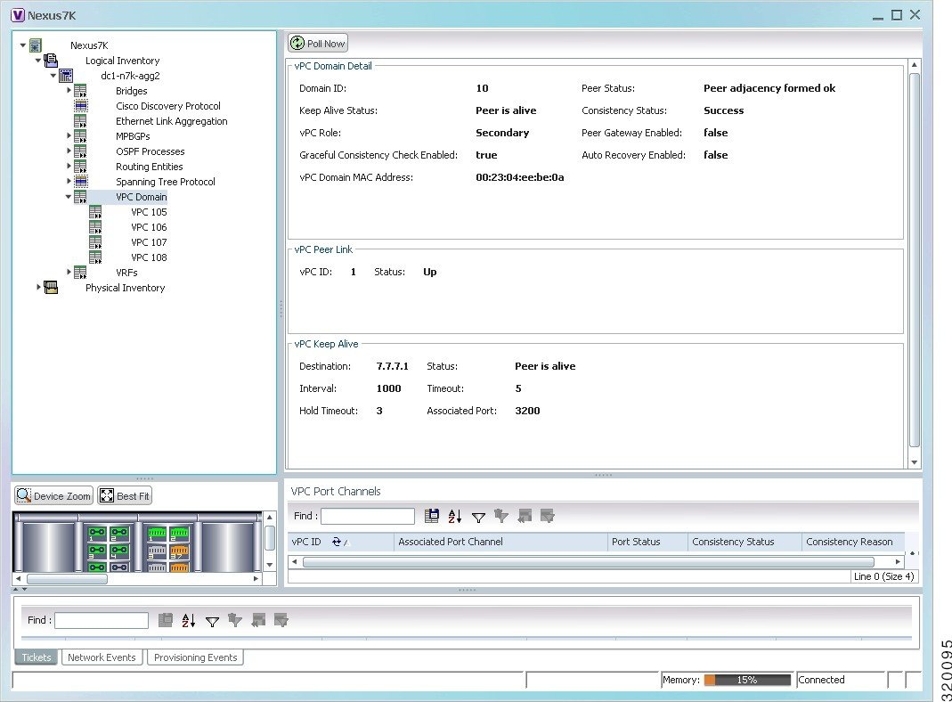
Task: Click the 'Connected' status bar text
Action: [821, 680]
